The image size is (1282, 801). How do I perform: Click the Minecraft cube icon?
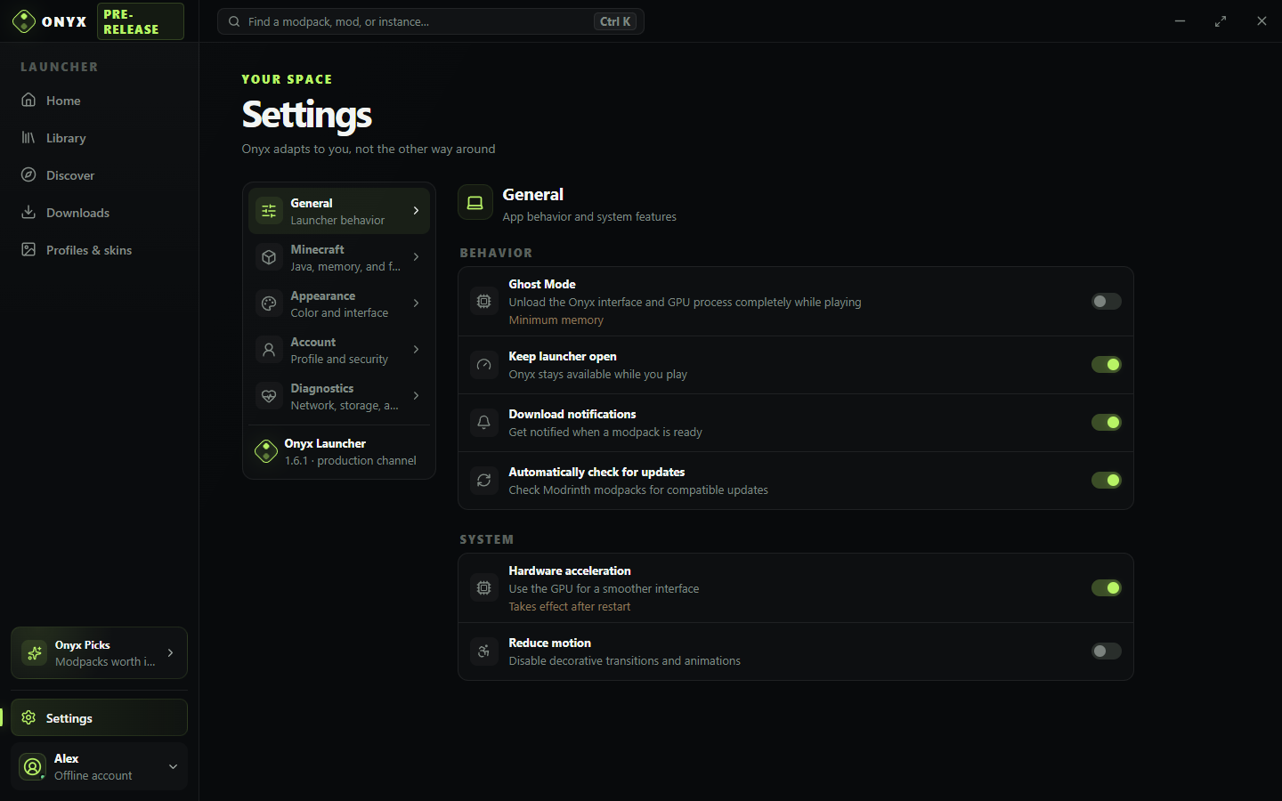tap(269, 257)
